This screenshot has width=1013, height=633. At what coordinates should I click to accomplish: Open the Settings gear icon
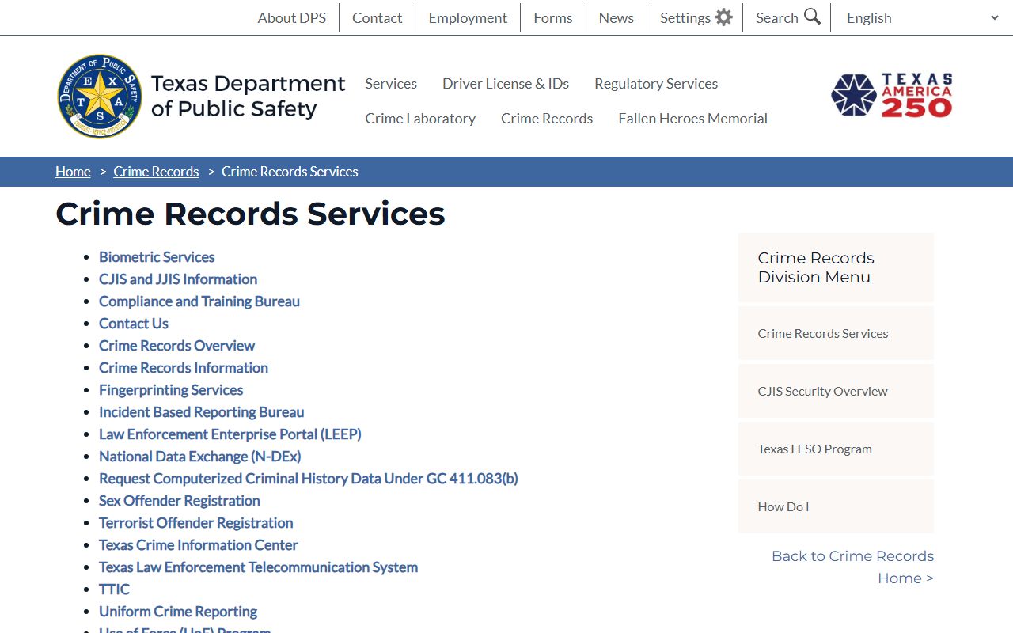click(723, 17)
